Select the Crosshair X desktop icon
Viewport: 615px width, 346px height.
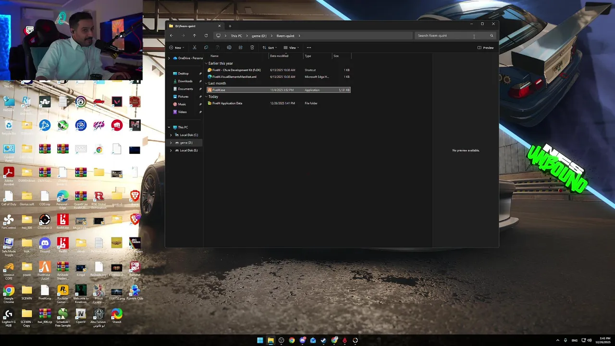point(45,222)
